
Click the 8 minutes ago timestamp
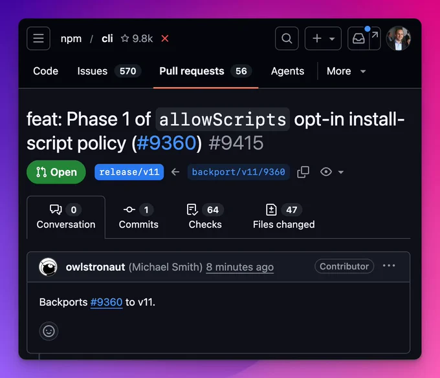pos(239,267)
